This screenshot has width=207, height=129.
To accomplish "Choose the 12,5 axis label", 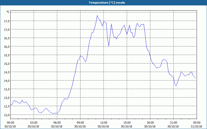I will [7, 106].
